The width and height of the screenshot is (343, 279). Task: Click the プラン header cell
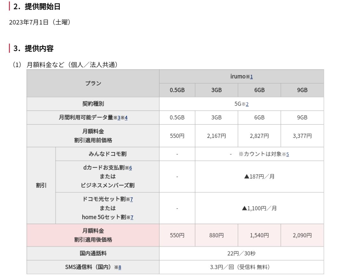tap(93, 83)
